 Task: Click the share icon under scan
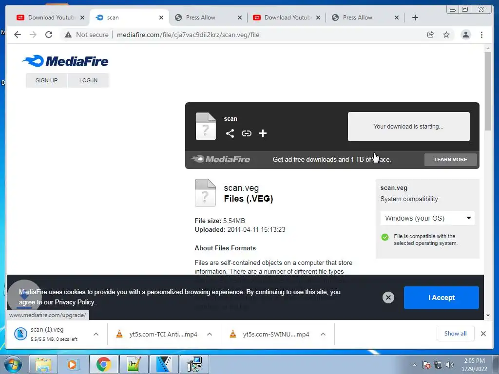pos(230,133)
